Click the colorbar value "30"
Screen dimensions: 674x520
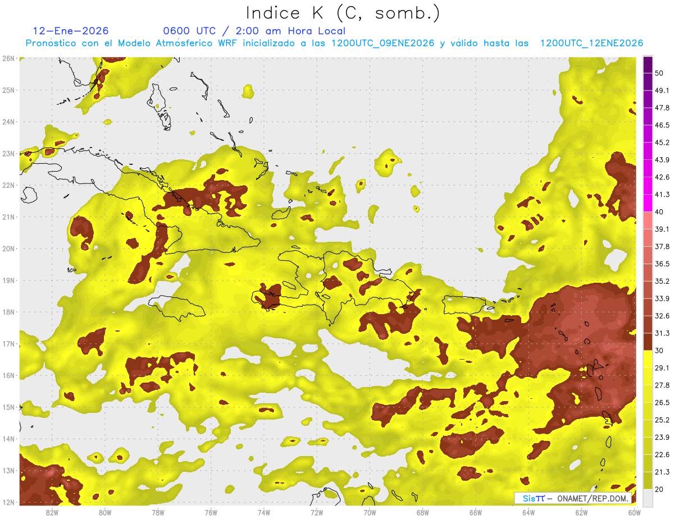(659, 351)
